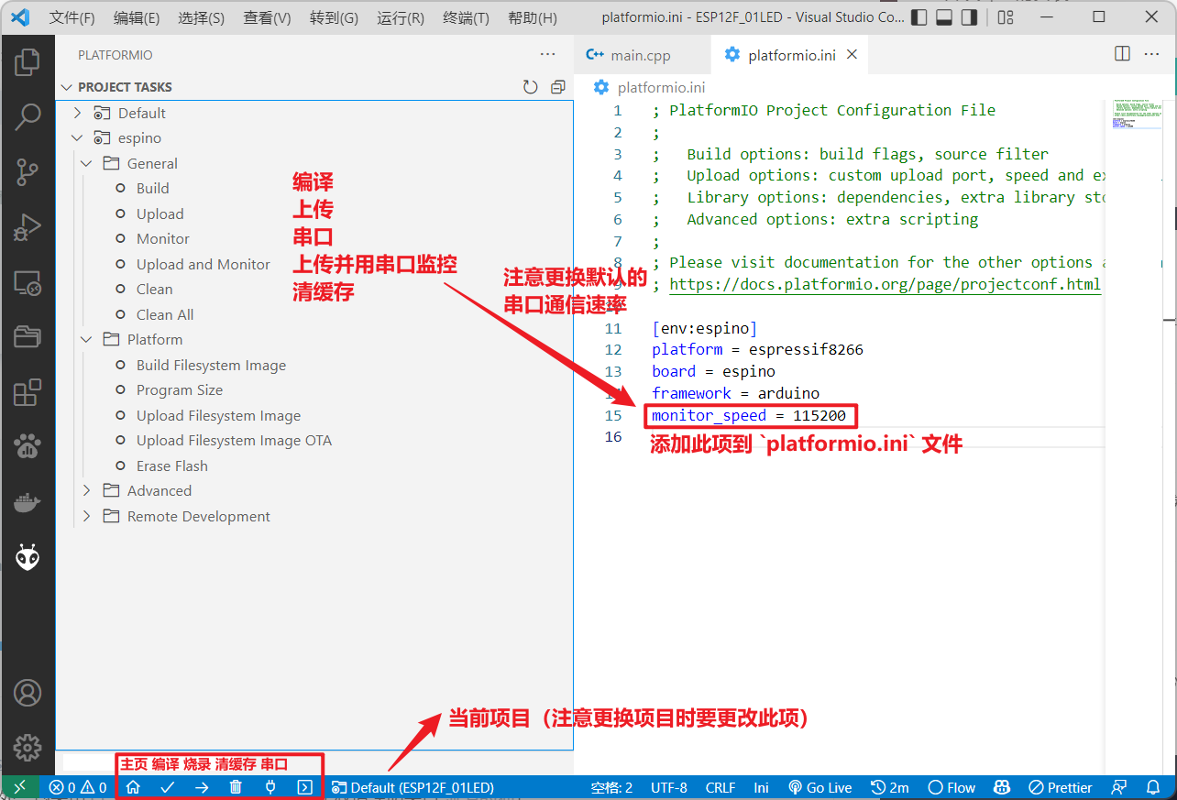
Task: Switch to the main.cpp tab
Action: tap(641, 55)
